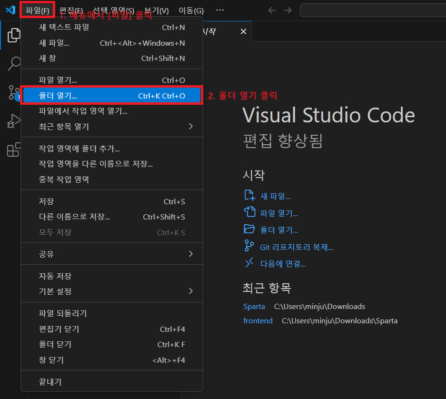The width and height of the screenshot is (446, 399).
Task: Select 파일 열기... in the File menu
Action: point(112,80)
